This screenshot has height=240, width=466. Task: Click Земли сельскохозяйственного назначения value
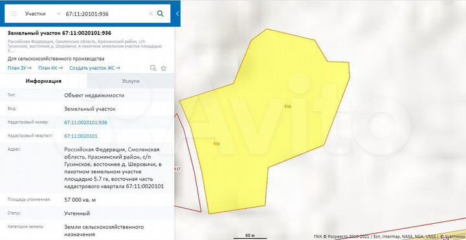pyautogui.click(x=104, y=231)
